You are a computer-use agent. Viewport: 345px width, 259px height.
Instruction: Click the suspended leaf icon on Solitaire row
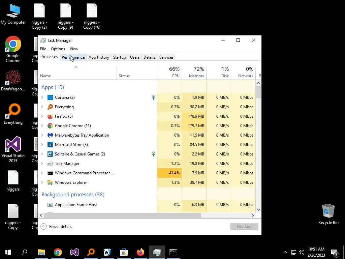pos(153,154)
